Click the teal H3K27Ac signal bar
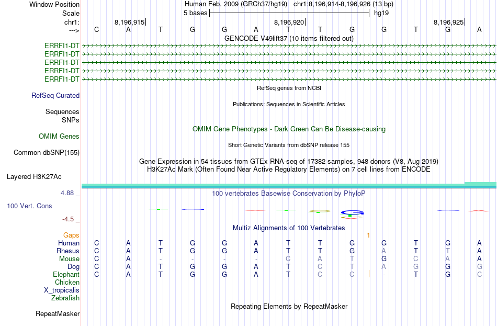This screenshot has height=326, width=497. click(x=289, y=186)
